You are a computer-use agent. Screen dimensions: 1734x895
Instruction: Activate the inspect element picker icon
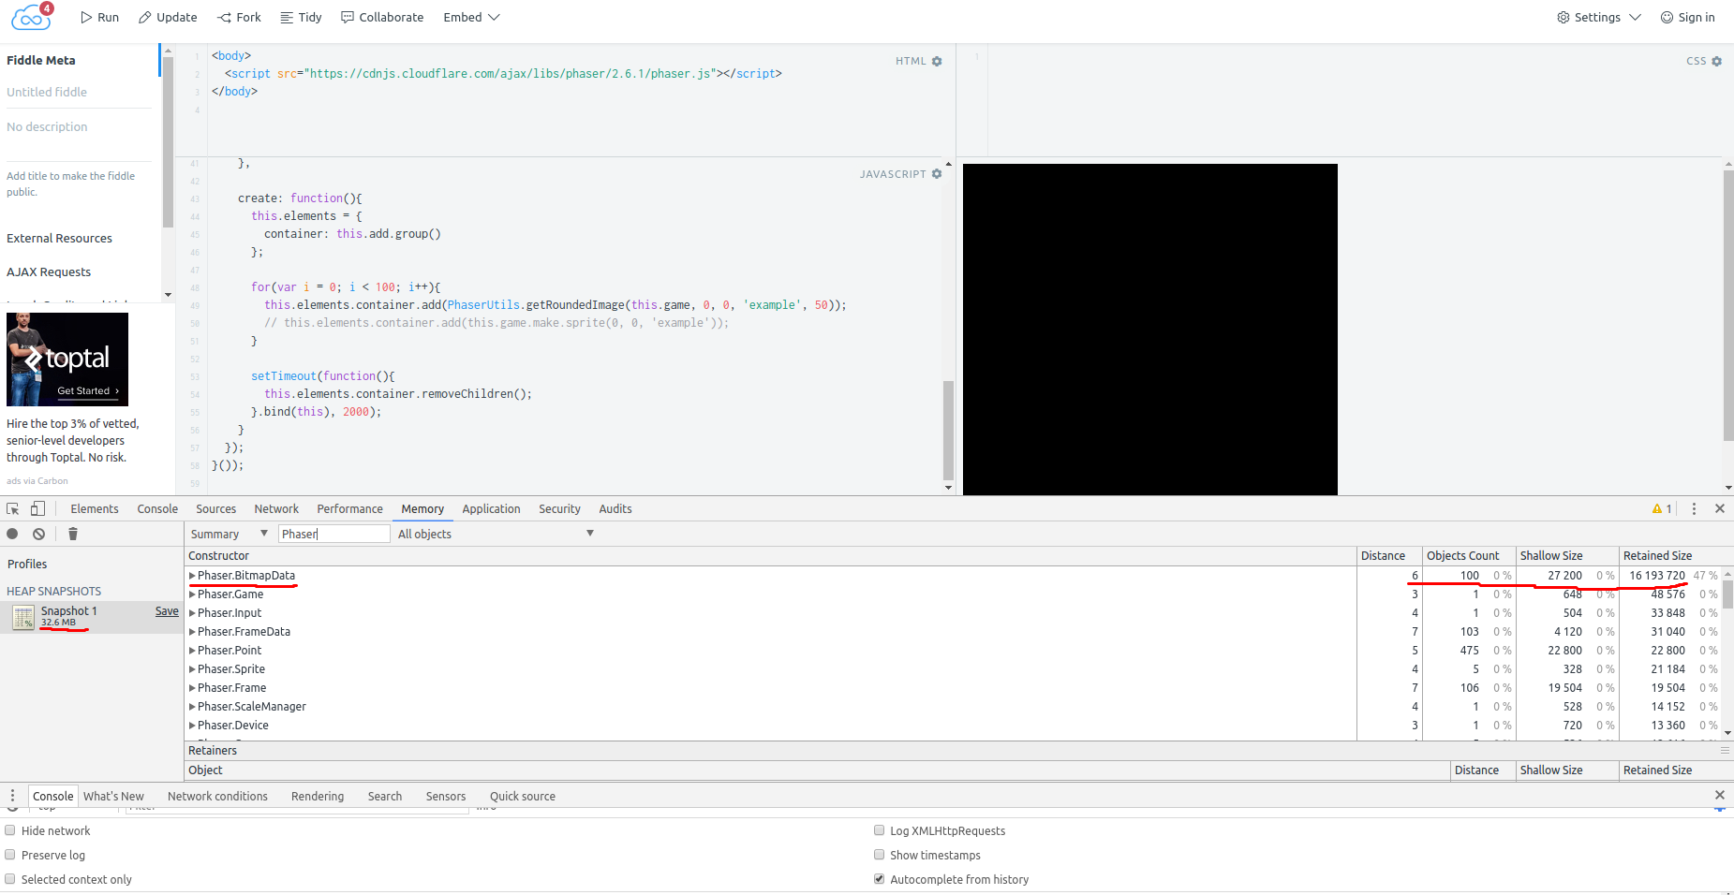[13, 508]
